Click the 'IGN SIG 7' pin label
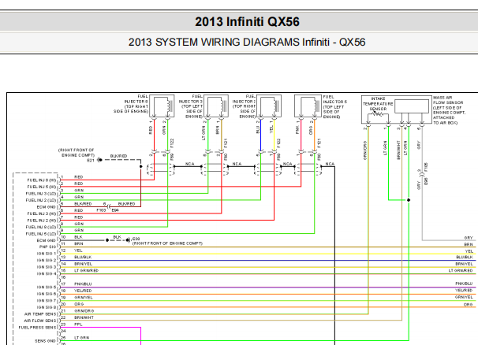Image resolution: width=478 pixels, height=345 pixels. point(47,301)
